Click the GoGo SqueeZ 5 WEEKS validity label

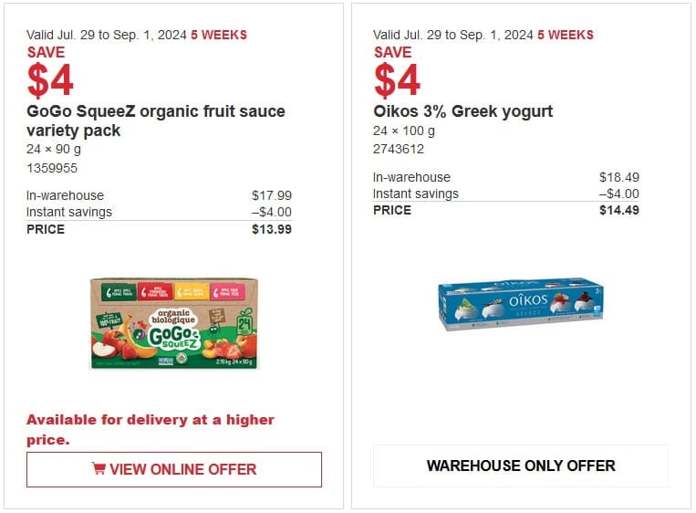[219, 35]
